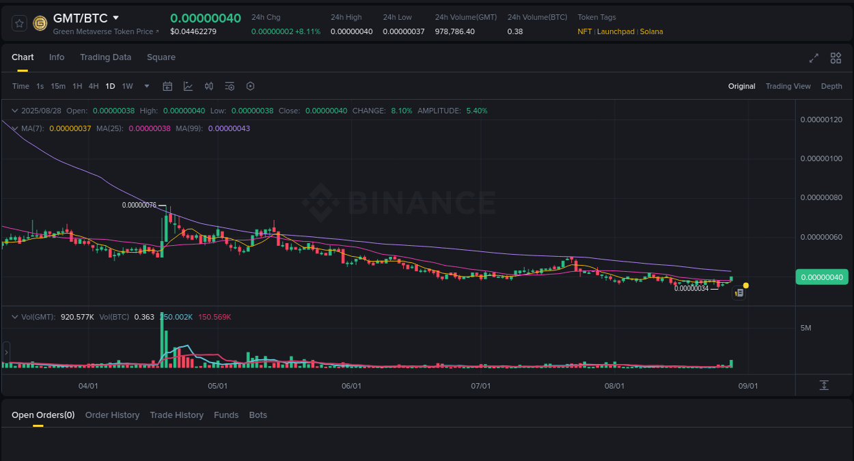This screenshot has width=854, height=461.
Task: Click the GMT coin logo icon
Action: 40,23
